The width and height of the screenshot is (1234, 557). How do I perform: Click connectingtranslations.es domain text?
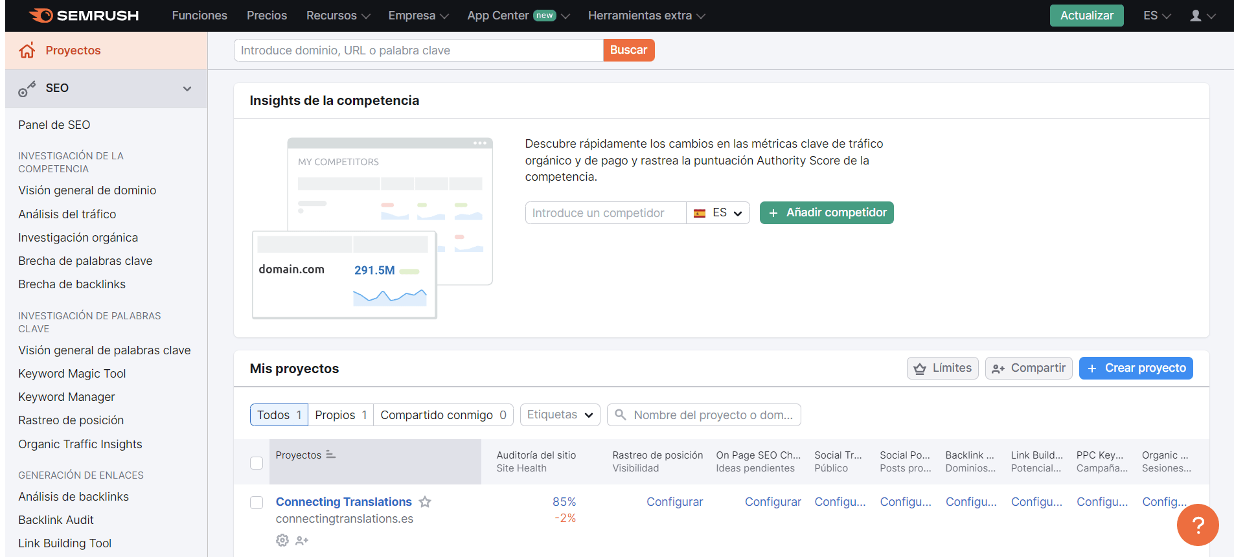[345, 519]
